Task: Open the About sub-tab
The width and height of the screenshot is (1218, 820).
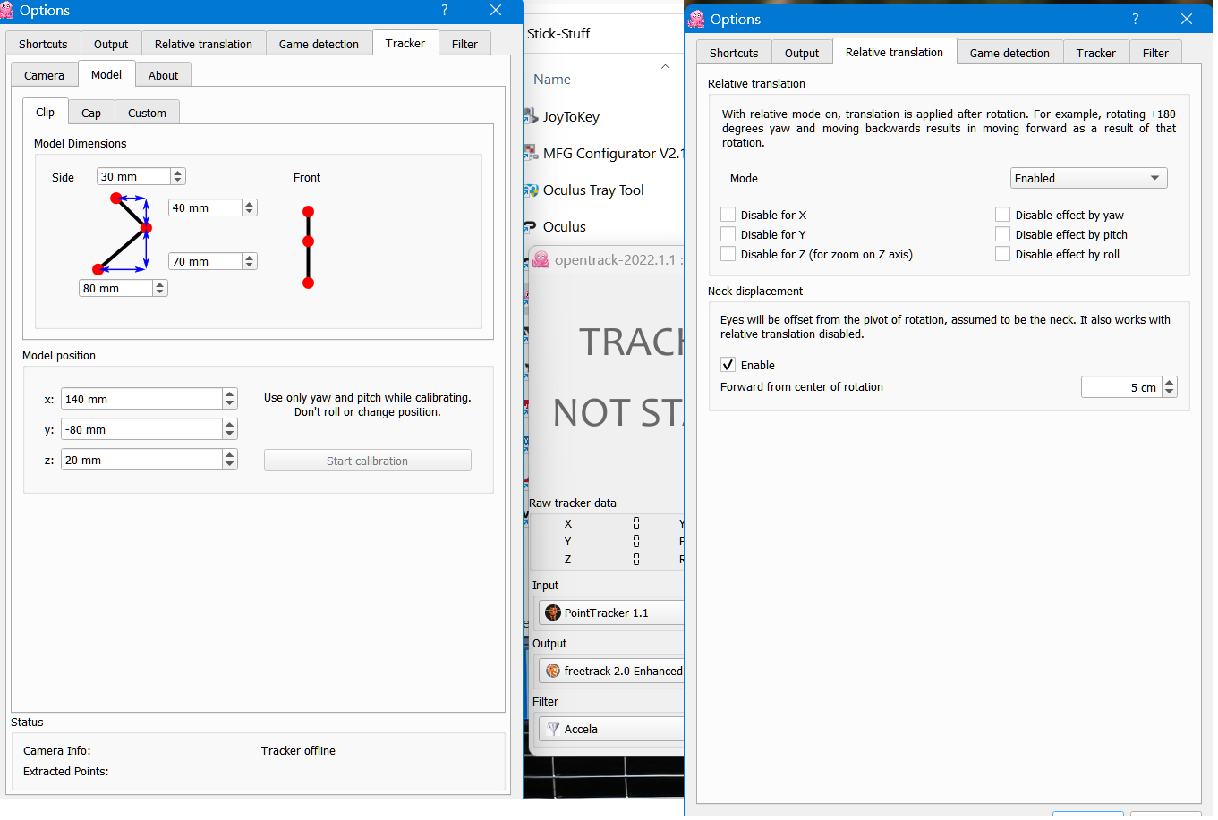Action: coord(163,75)
